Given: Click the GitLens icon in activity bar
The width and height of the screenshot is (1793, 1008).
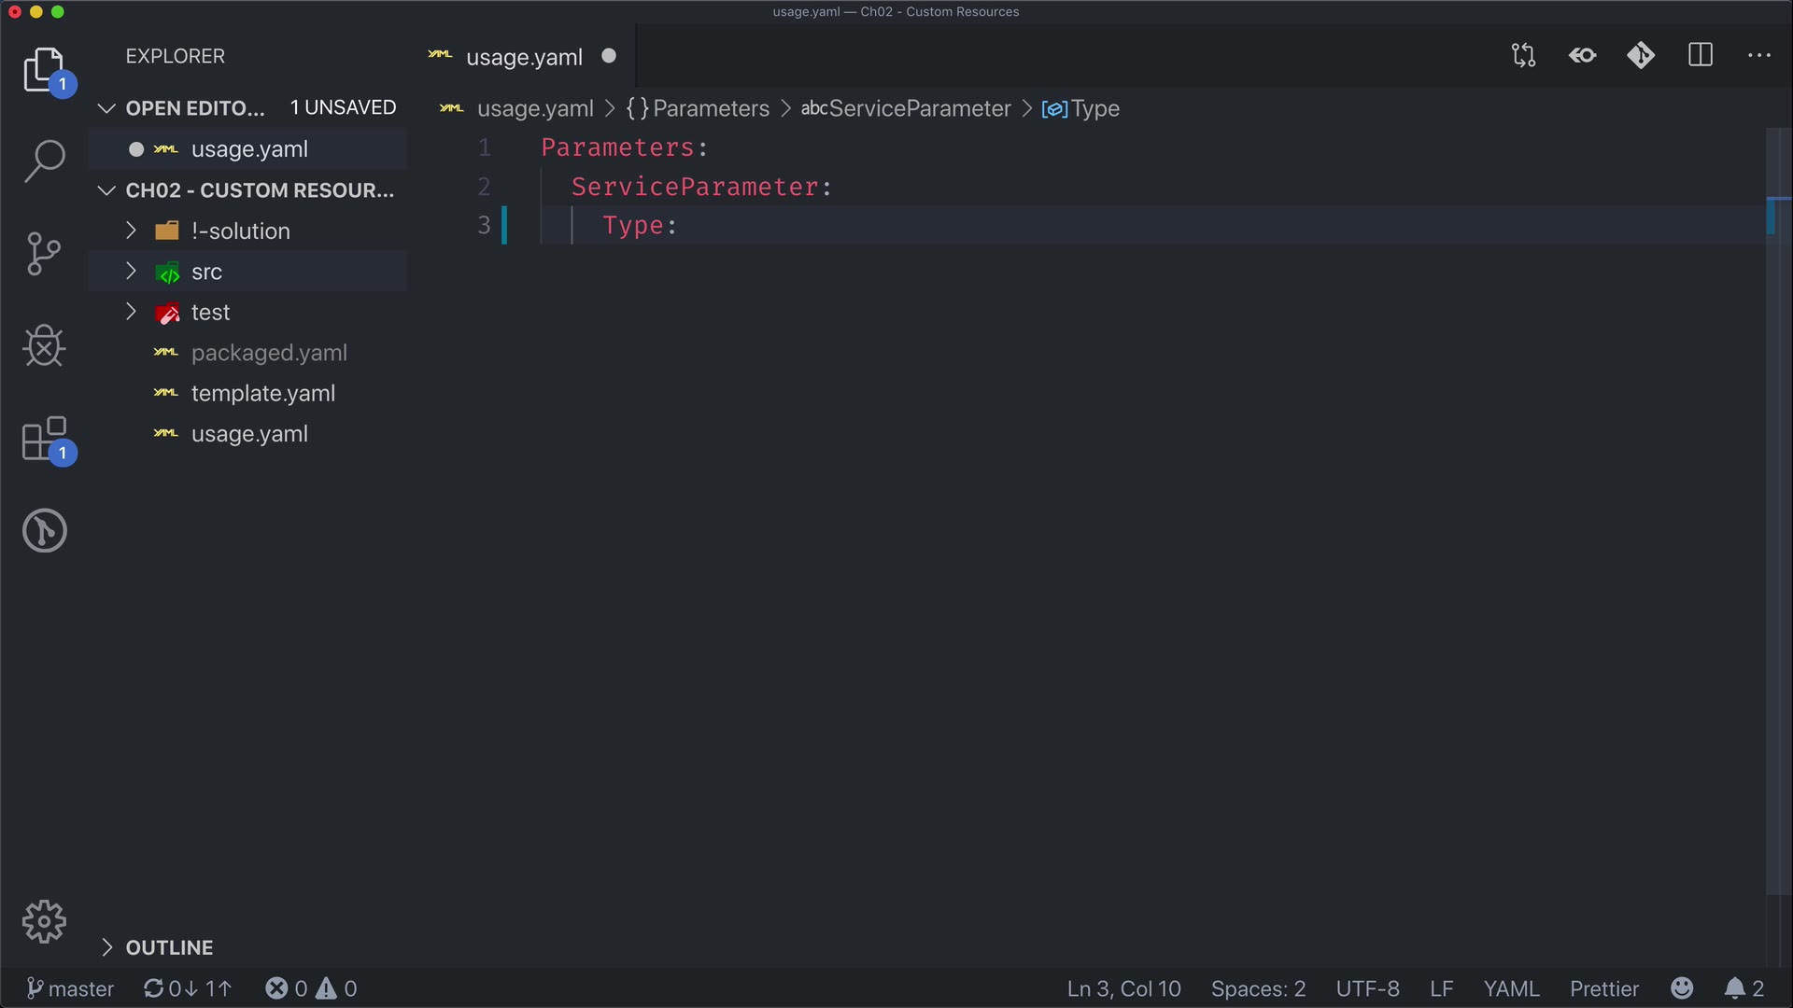Looking at the screenshot, I should pyautogui.click(x=44, y=530).
